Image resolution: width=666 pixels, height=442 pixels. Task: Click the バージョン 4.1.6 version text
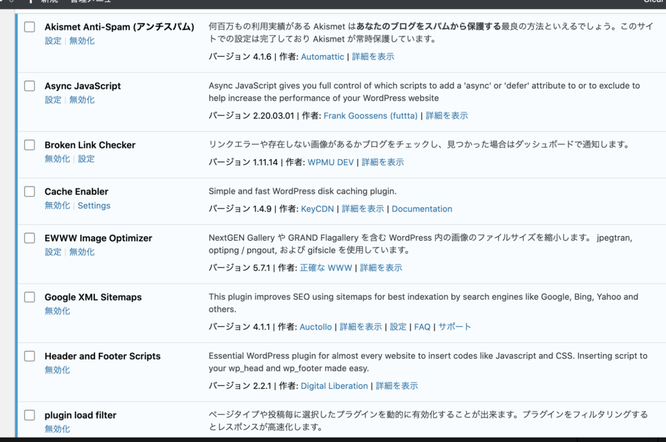coord(240,57)
